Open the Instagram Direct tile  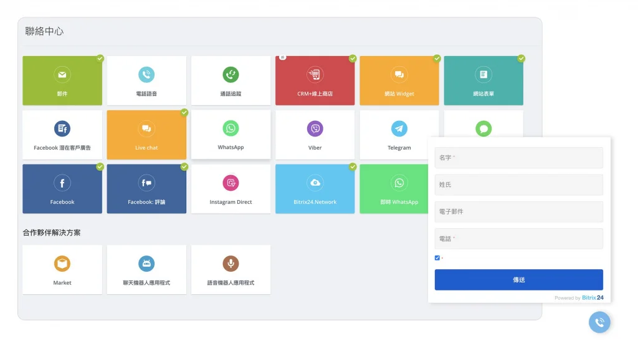pos(231,189)
